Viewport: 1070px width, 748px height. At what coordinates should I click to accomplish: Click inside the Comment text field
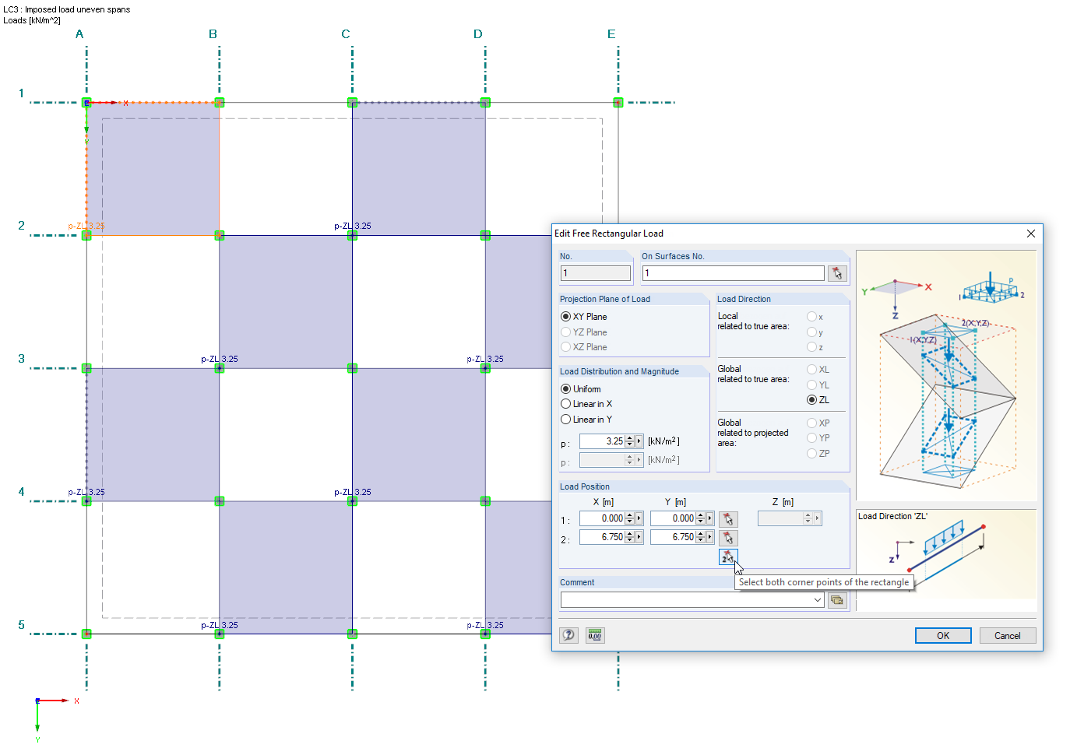point(685,599)
